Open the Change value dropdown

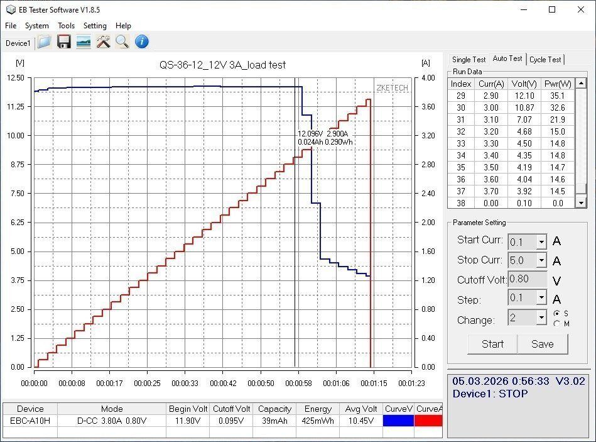(541, 318)
